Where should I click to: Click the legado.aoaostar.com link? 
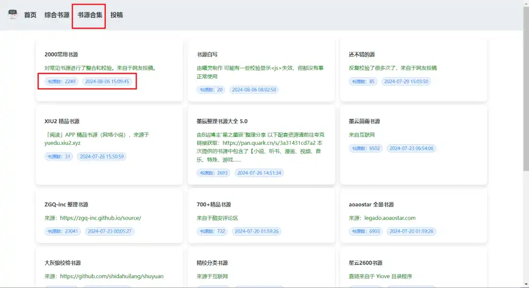click(x=390, y=218)
